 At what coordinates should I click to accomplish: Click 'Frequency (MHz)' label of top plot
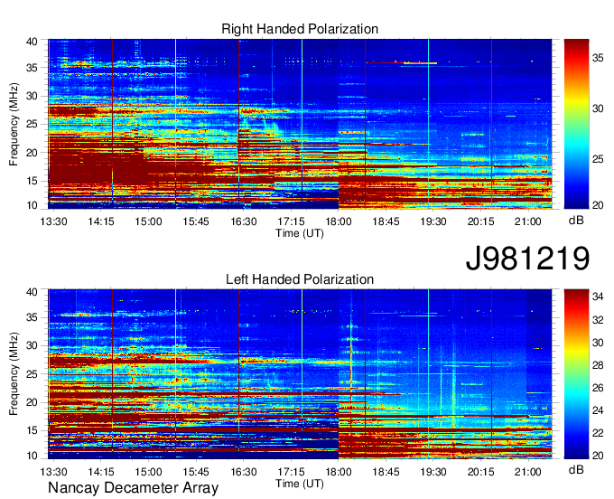tap(14, 124)
